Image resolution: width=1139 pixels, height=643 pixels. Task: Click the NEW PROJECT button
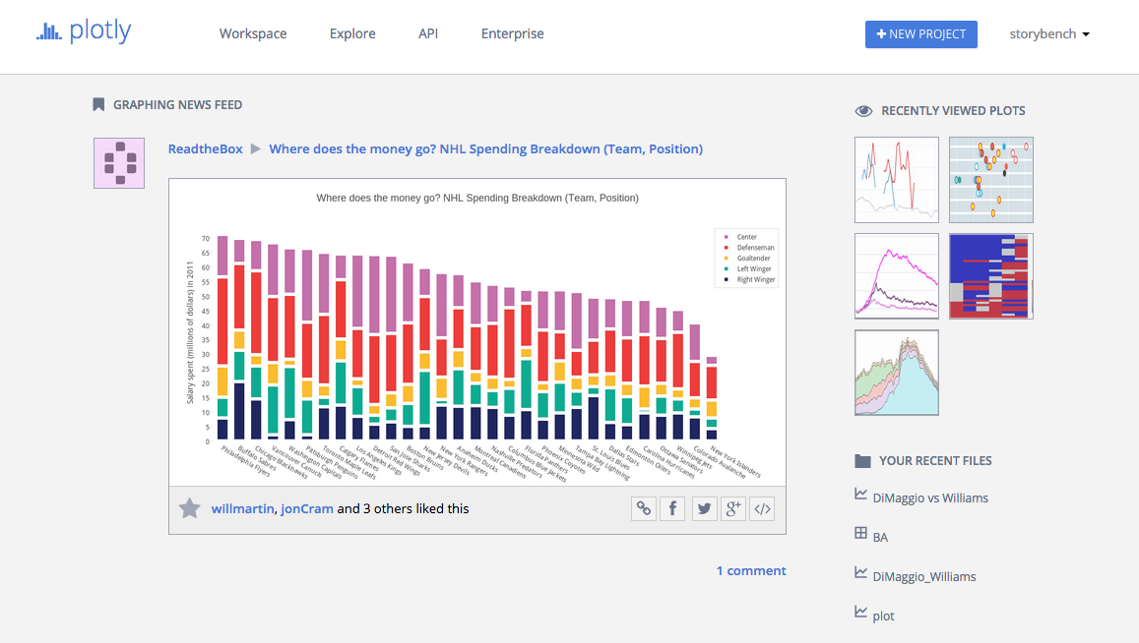tap(920, 33)
